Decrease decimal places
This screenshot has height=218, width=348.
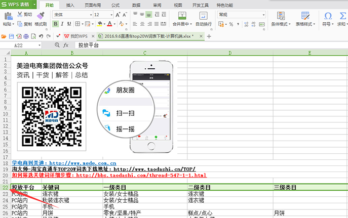click(253, 24)
